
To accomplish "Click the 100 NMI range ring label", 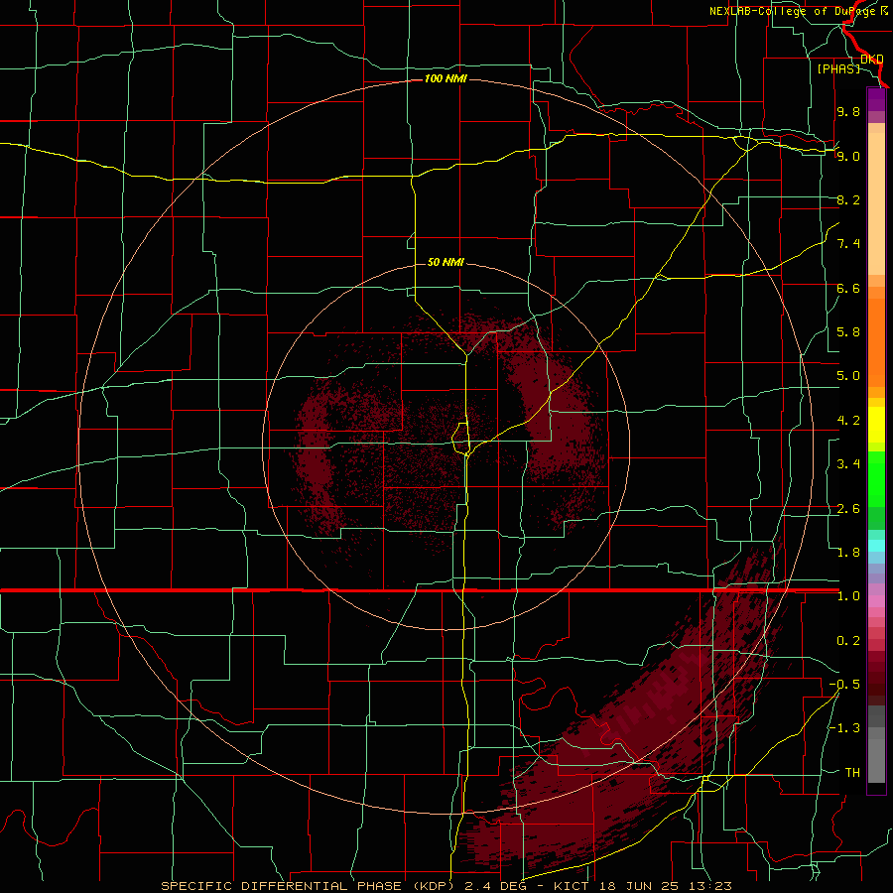I will 446,78.
